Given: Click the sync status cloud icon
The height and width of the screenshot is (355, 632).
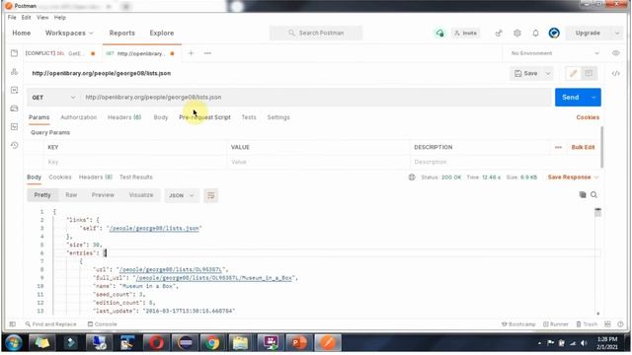Looking at the screenshot, I should (x=439, y=33).
